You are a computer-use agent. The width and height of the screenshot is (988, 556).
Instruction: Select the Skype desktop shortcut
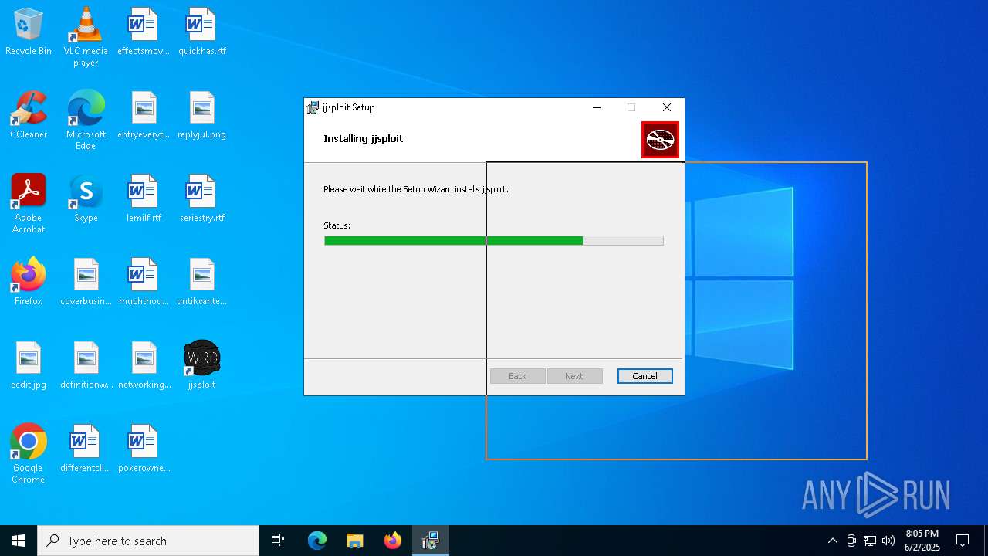pyautogui.click(x=86, y=198)
